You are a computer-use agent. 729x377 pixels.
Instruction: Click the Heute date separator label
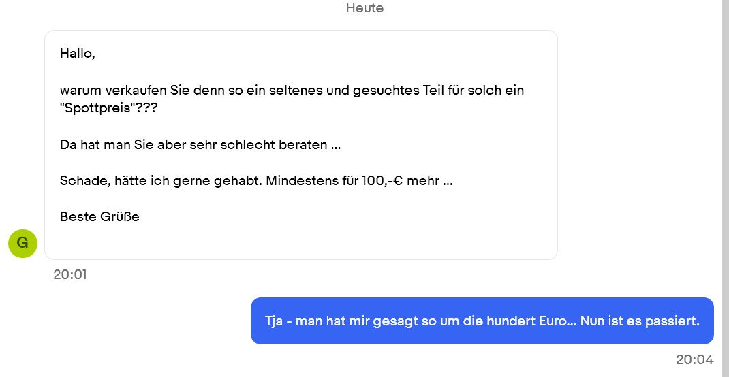click(x=364, y=8)
